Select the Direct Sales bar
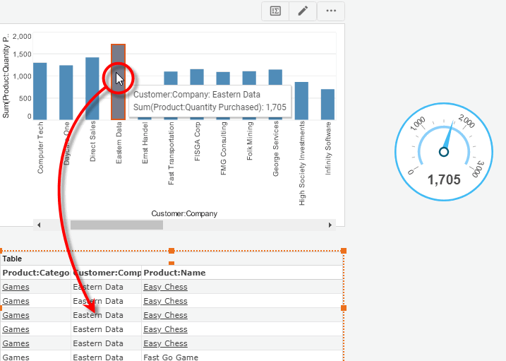The image size is (506, 361). point(92,88)
